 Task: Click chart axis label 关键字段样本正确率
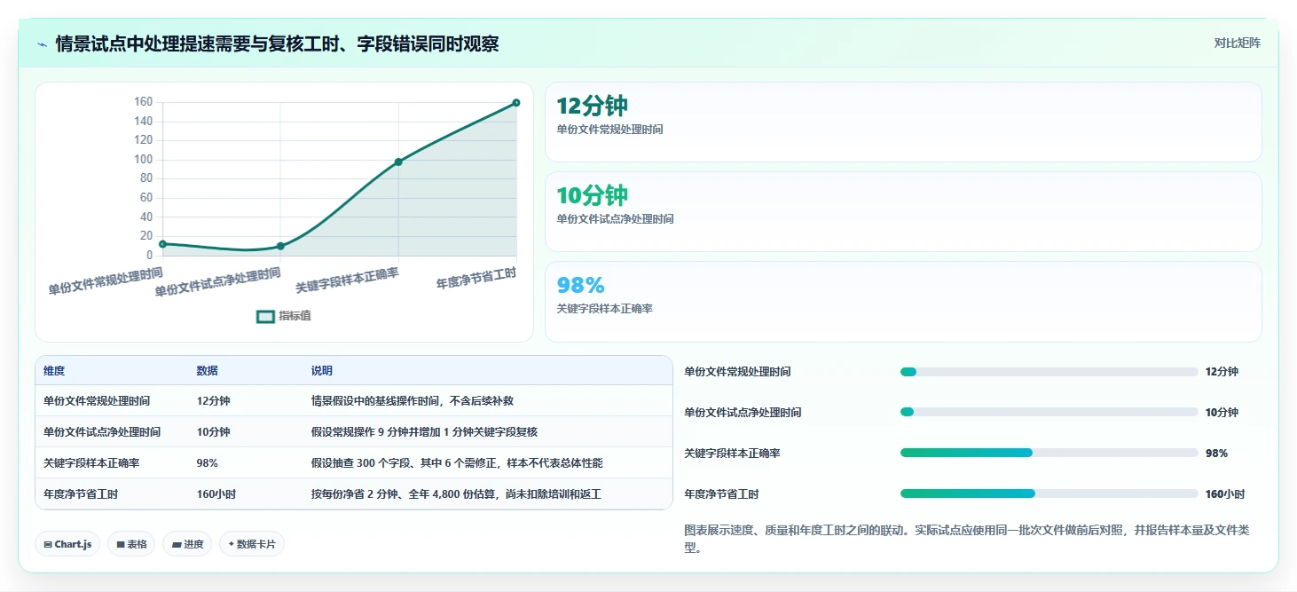(347, 280)
